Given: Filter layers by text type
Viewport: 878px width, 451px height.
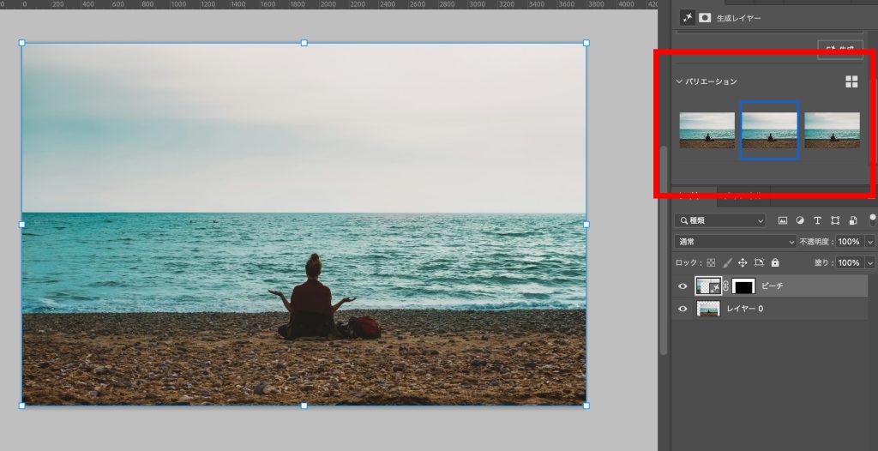Looking at the screenshot, I should 817,220.
